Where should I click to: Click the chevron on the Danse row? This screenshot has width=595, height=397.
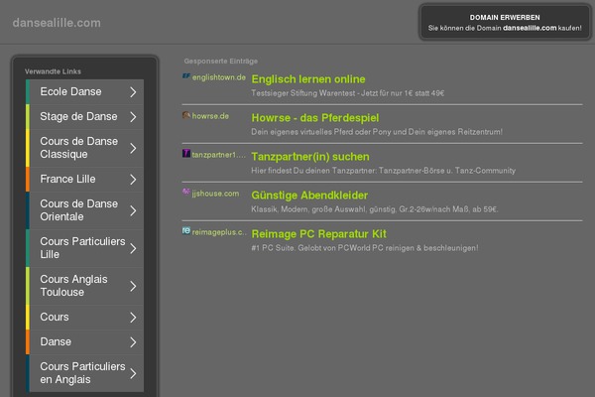pyautogui.click(x=133, y=342)
